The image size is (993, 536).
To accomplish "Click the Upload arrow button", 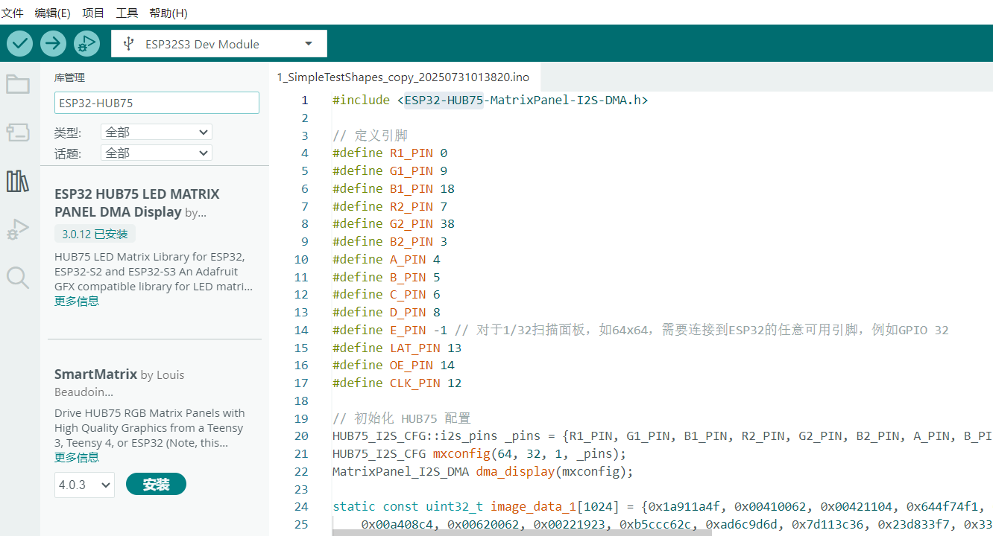I will tap(53, 43).
